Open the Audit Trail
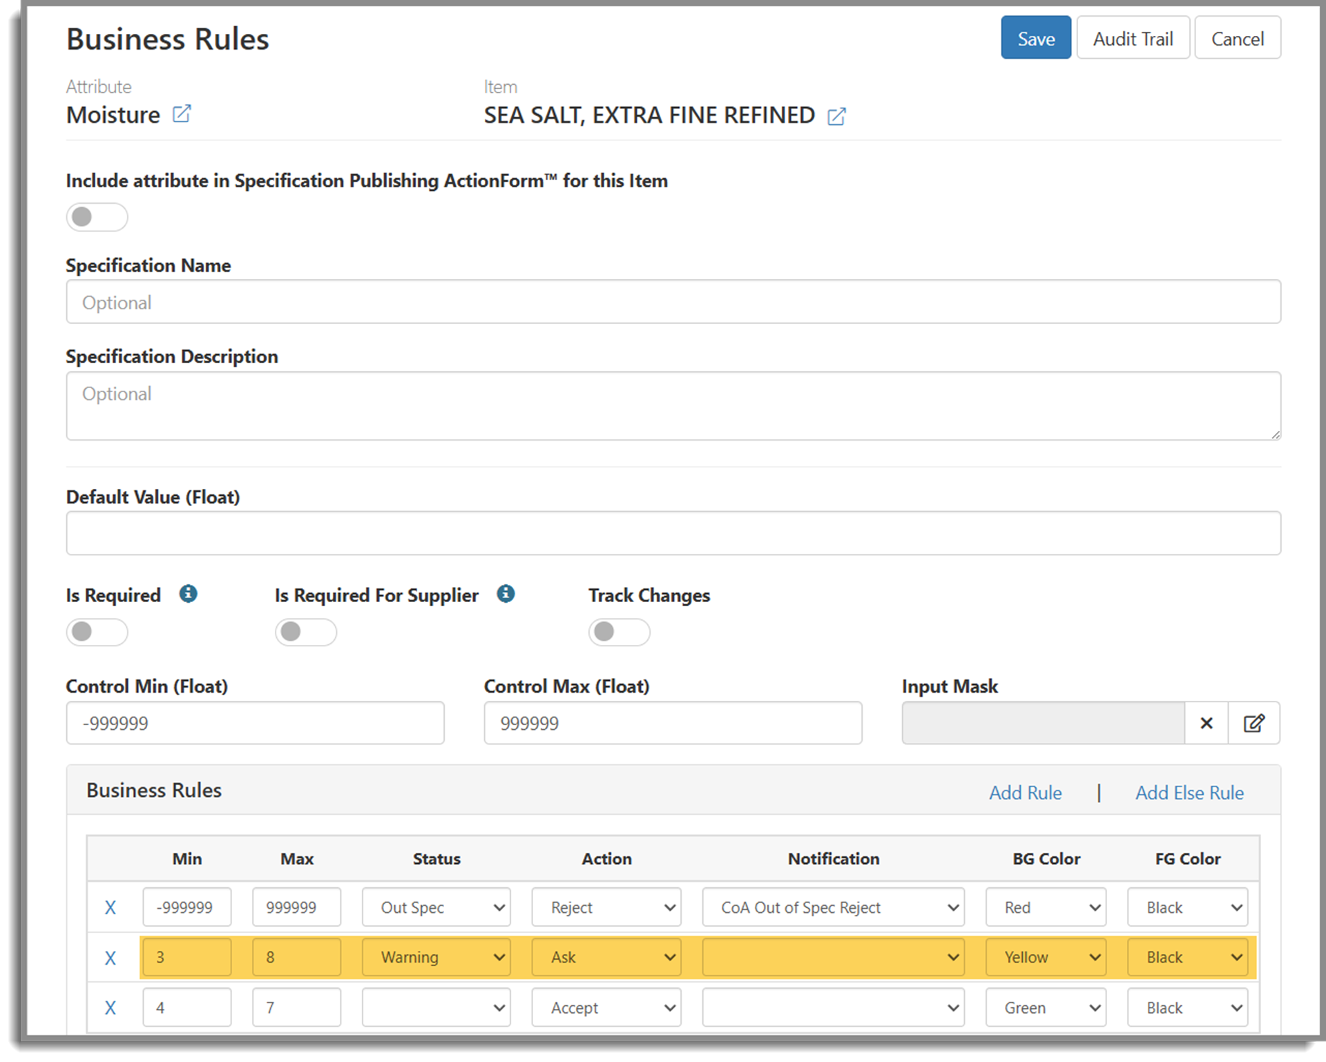The height and width of the screenshot is (1062, 1326). (x=1133, y=38)
